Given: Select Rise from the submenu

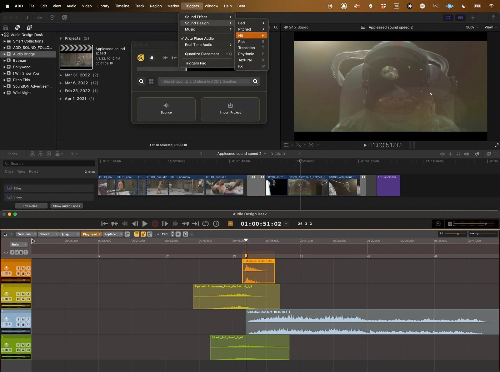Looking at the screenshot, I should coord(252,42).
